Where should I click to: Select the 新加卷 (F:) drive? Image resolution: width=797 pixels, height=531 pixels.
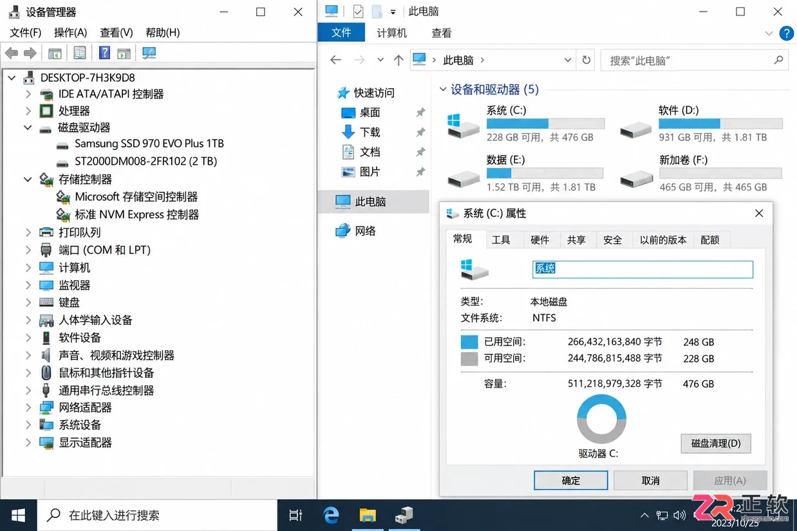pyautogui.click(x=702, y=173)
